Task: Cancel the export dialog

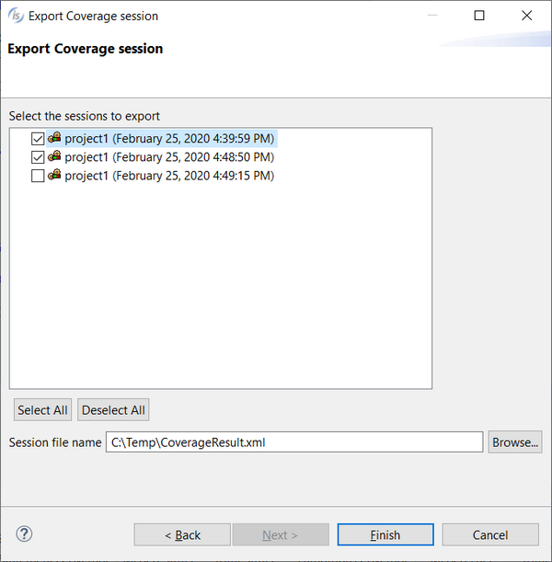Action: (490, 534)
